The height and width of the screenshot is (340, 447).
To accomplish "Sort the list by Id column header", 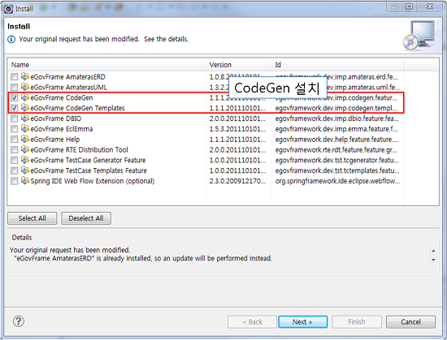I will click(x=338, y=65).
